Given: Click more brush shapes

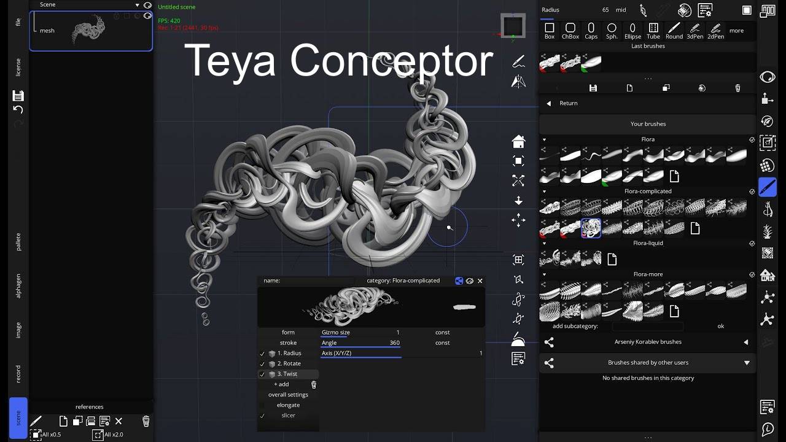Looking at the screenshot, I should pos(736,31).
